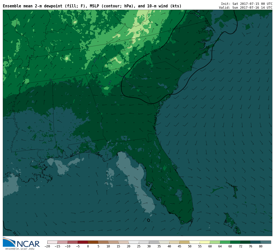The image size is (275, 252).
Task: Click the yellow swatch between 55 and 60
Action: point(205,242)
